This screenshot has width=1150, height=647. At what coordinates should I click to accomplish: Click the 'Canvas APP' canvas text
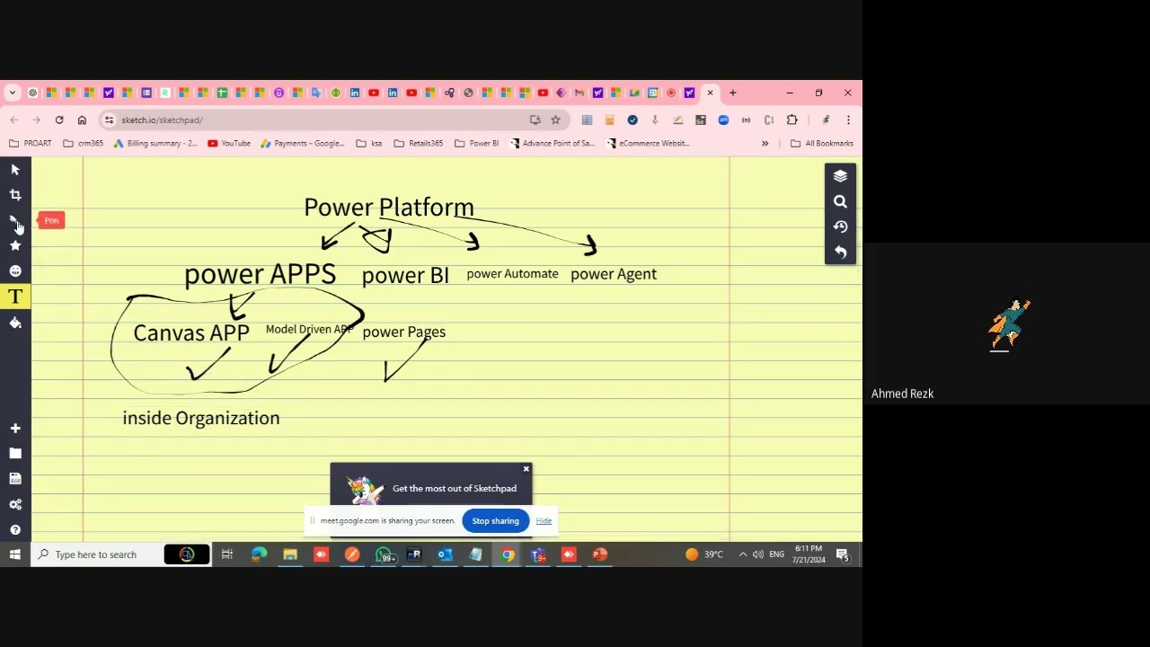191,333
